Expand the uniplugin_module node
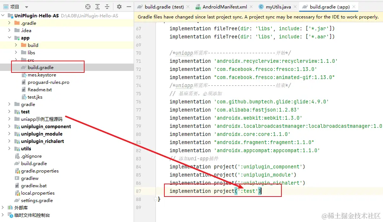Image resolution: width=383 pixels, height=222 pixels. click(9, 134)
